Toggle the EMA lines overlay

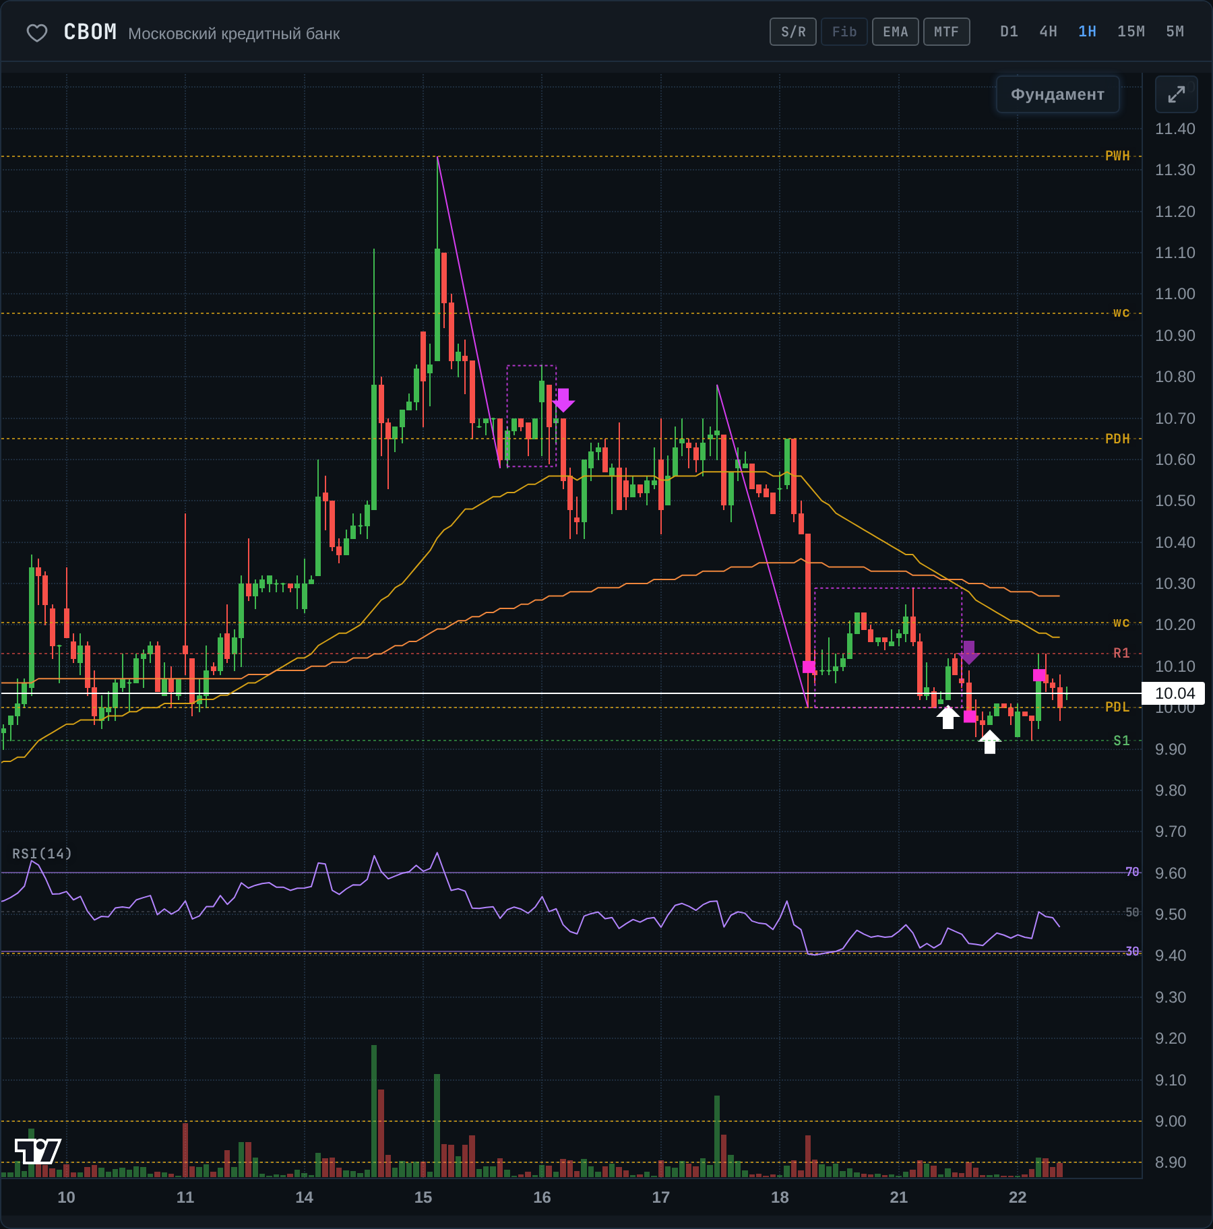pyautogui.click(x=896, y=32)
